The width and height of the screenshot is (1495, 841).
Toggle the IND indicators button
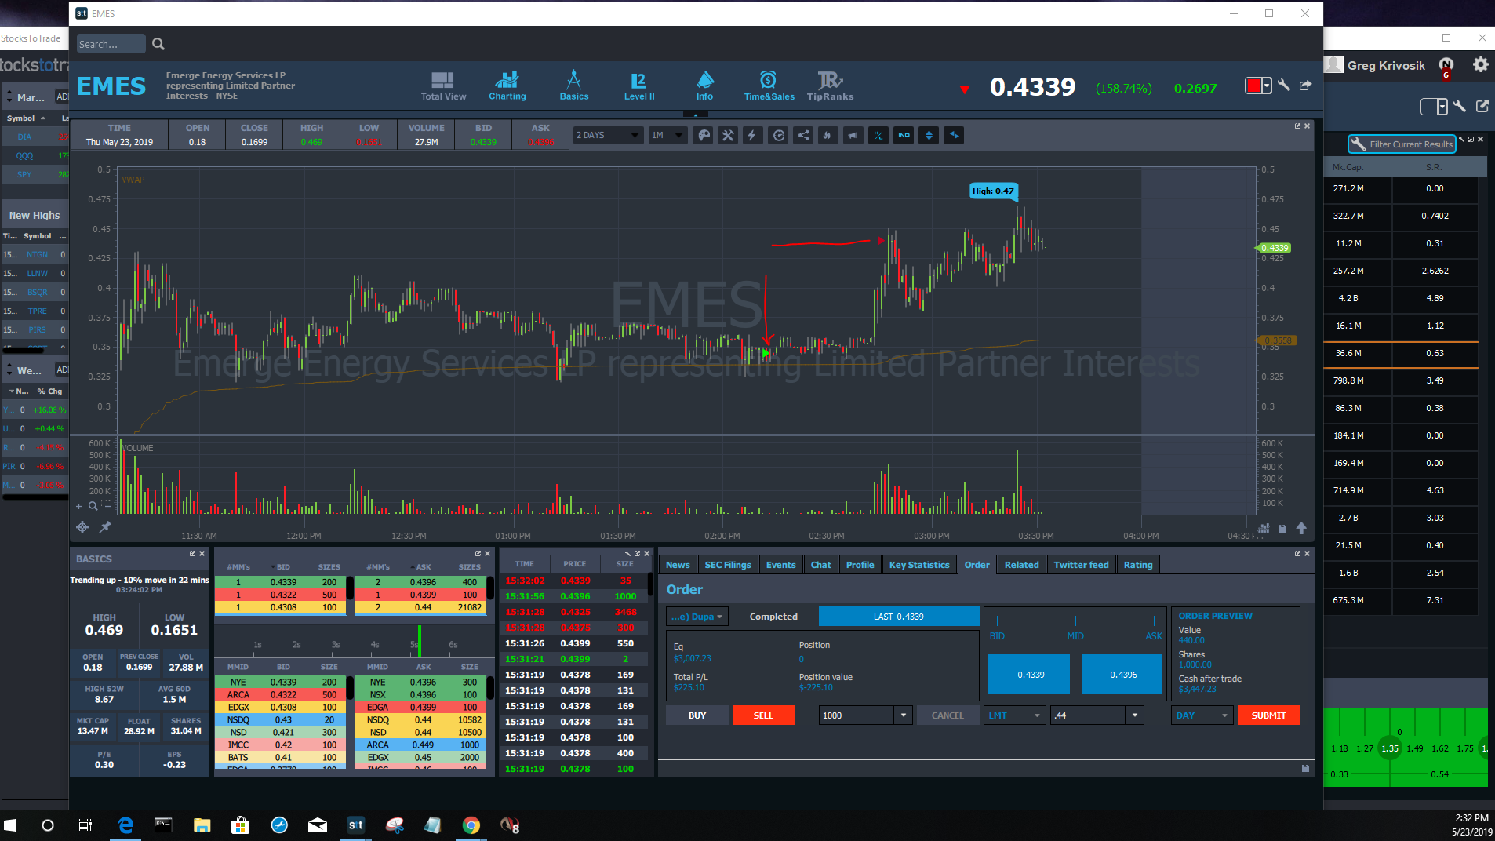click(x=904, y=135)
